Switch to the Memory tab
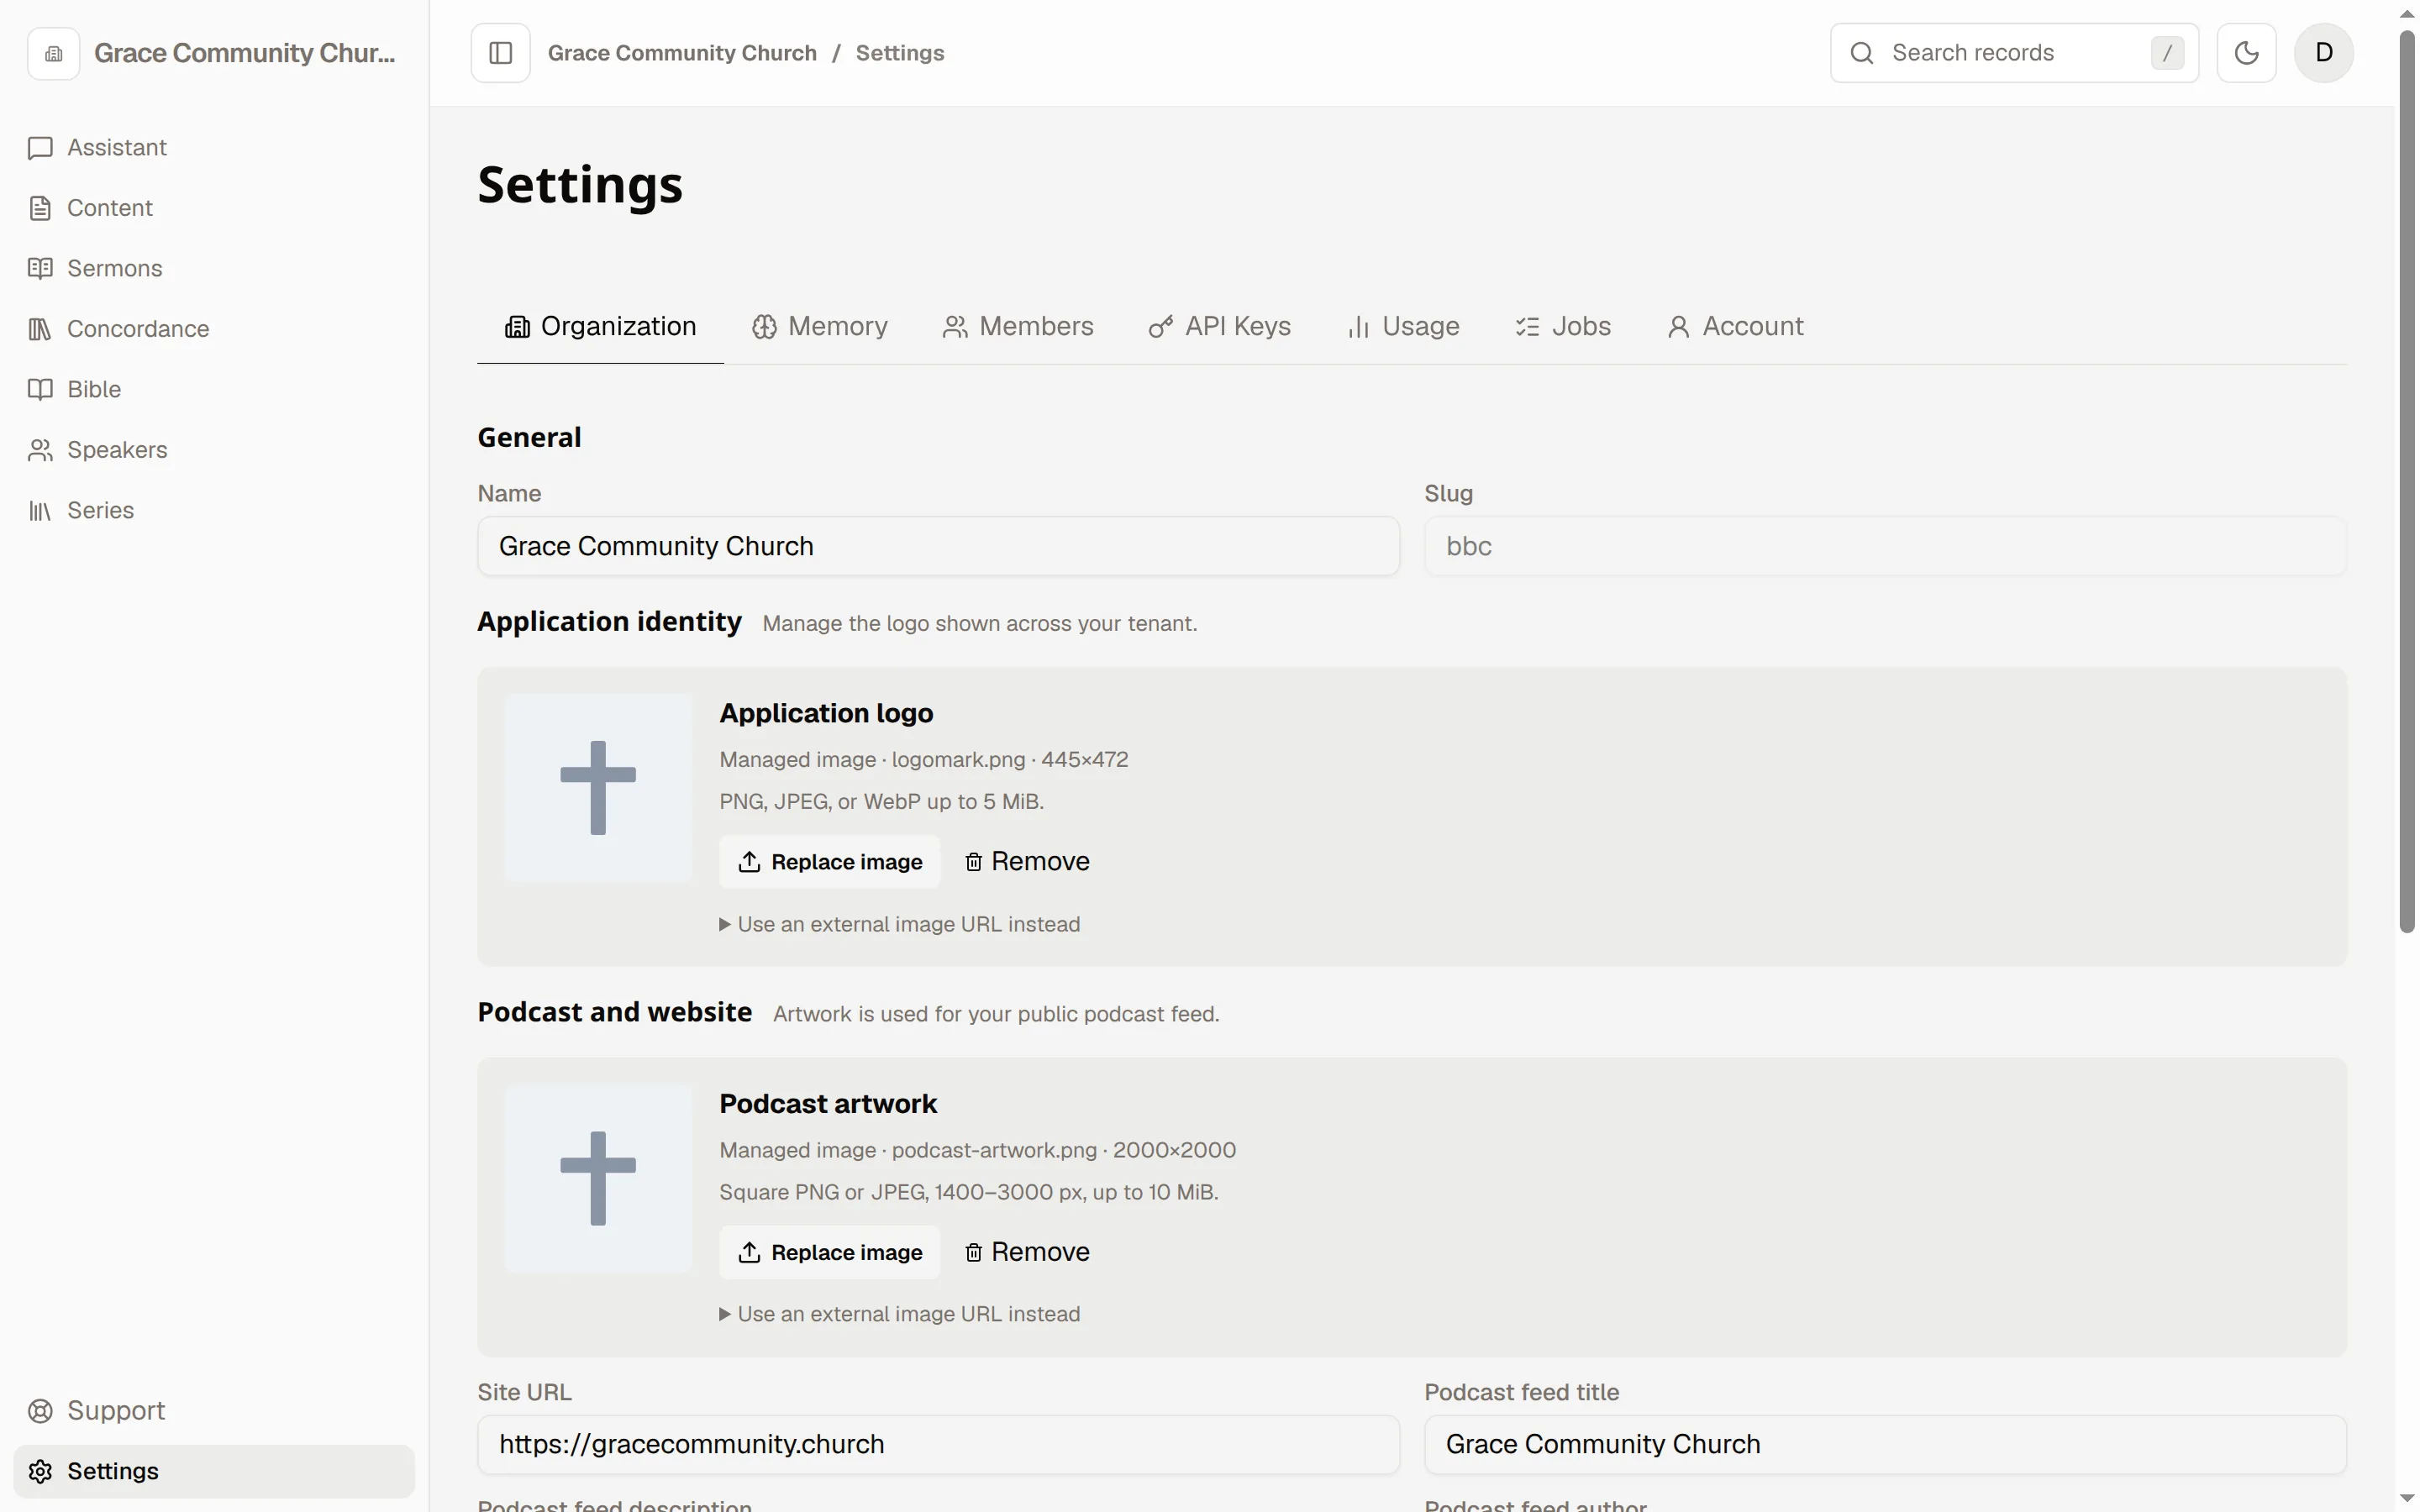 coord(819,326)
